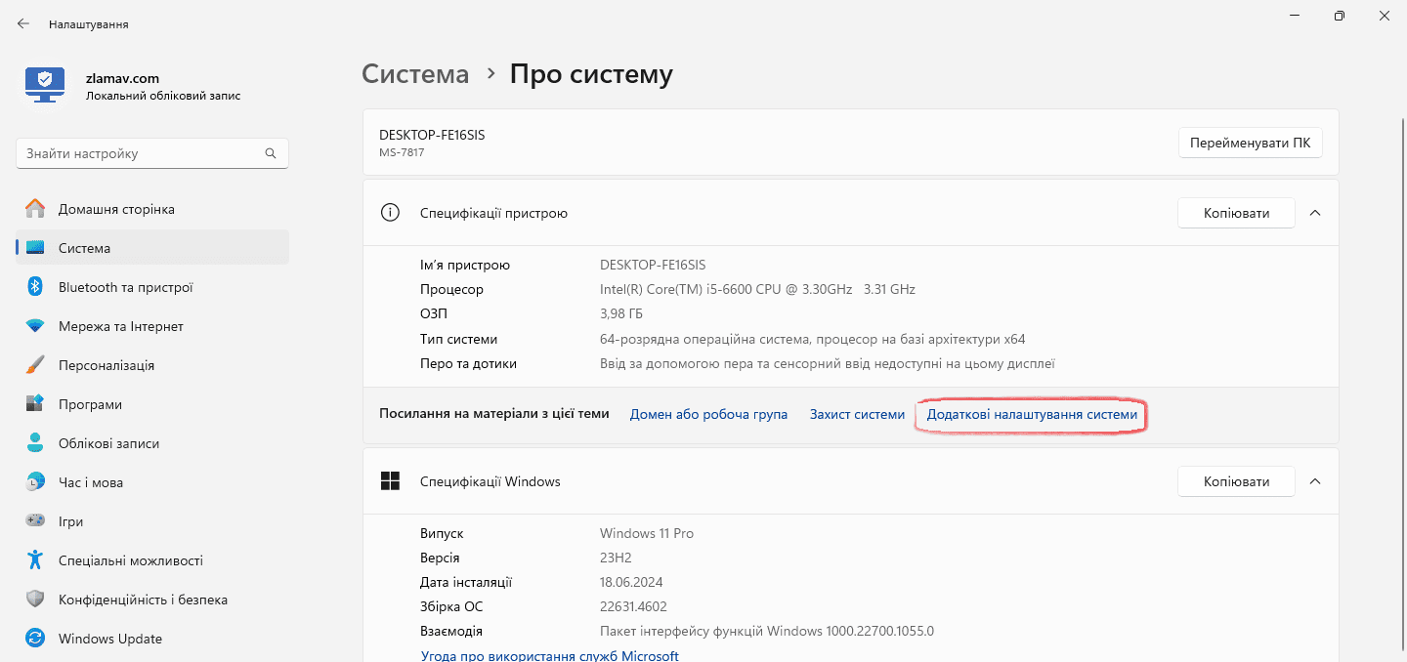Click the Windows 11 Pro edition value
Viewport: 1407px width, 662px height.
coord(647,533)
